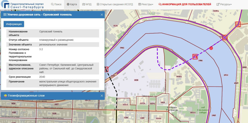The width and height of the screenshot is (248, 123).
Task: Click the layers icon beside Геоинформационные слои
Action: point(5,96)
